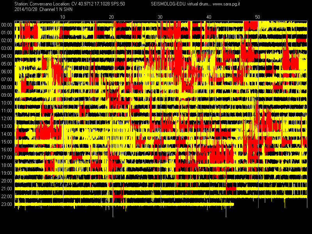Click the 20:00 hour label
Image resolution: width=312 pixels, height=234 pixels.
(x=7, y=181)
